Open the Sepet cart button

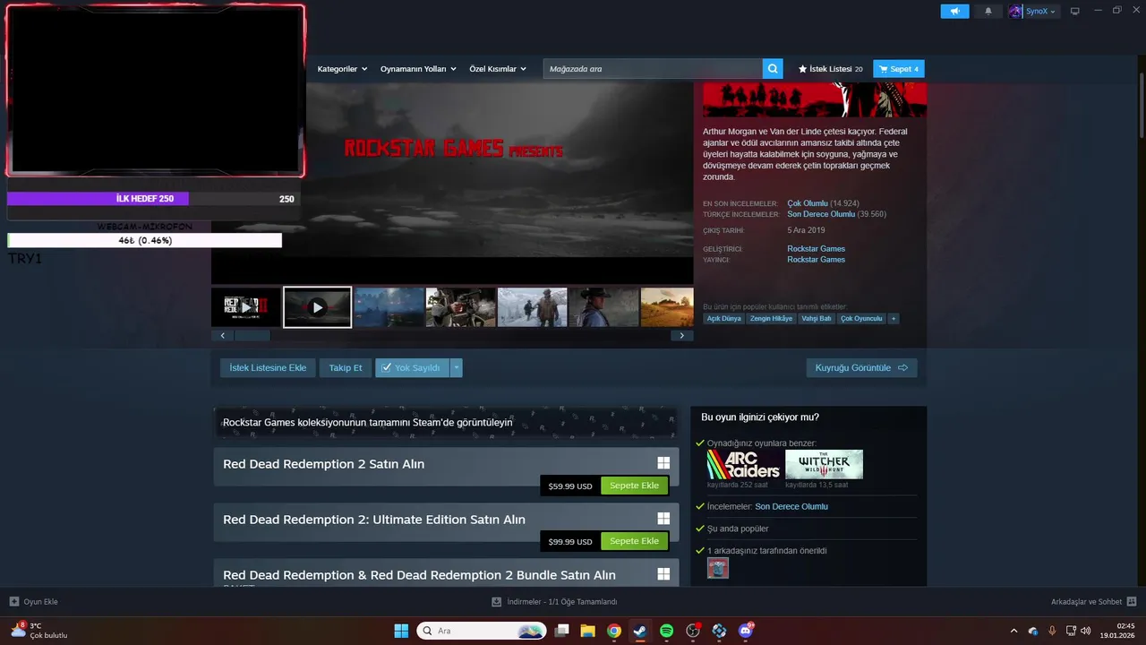point(898,69)
